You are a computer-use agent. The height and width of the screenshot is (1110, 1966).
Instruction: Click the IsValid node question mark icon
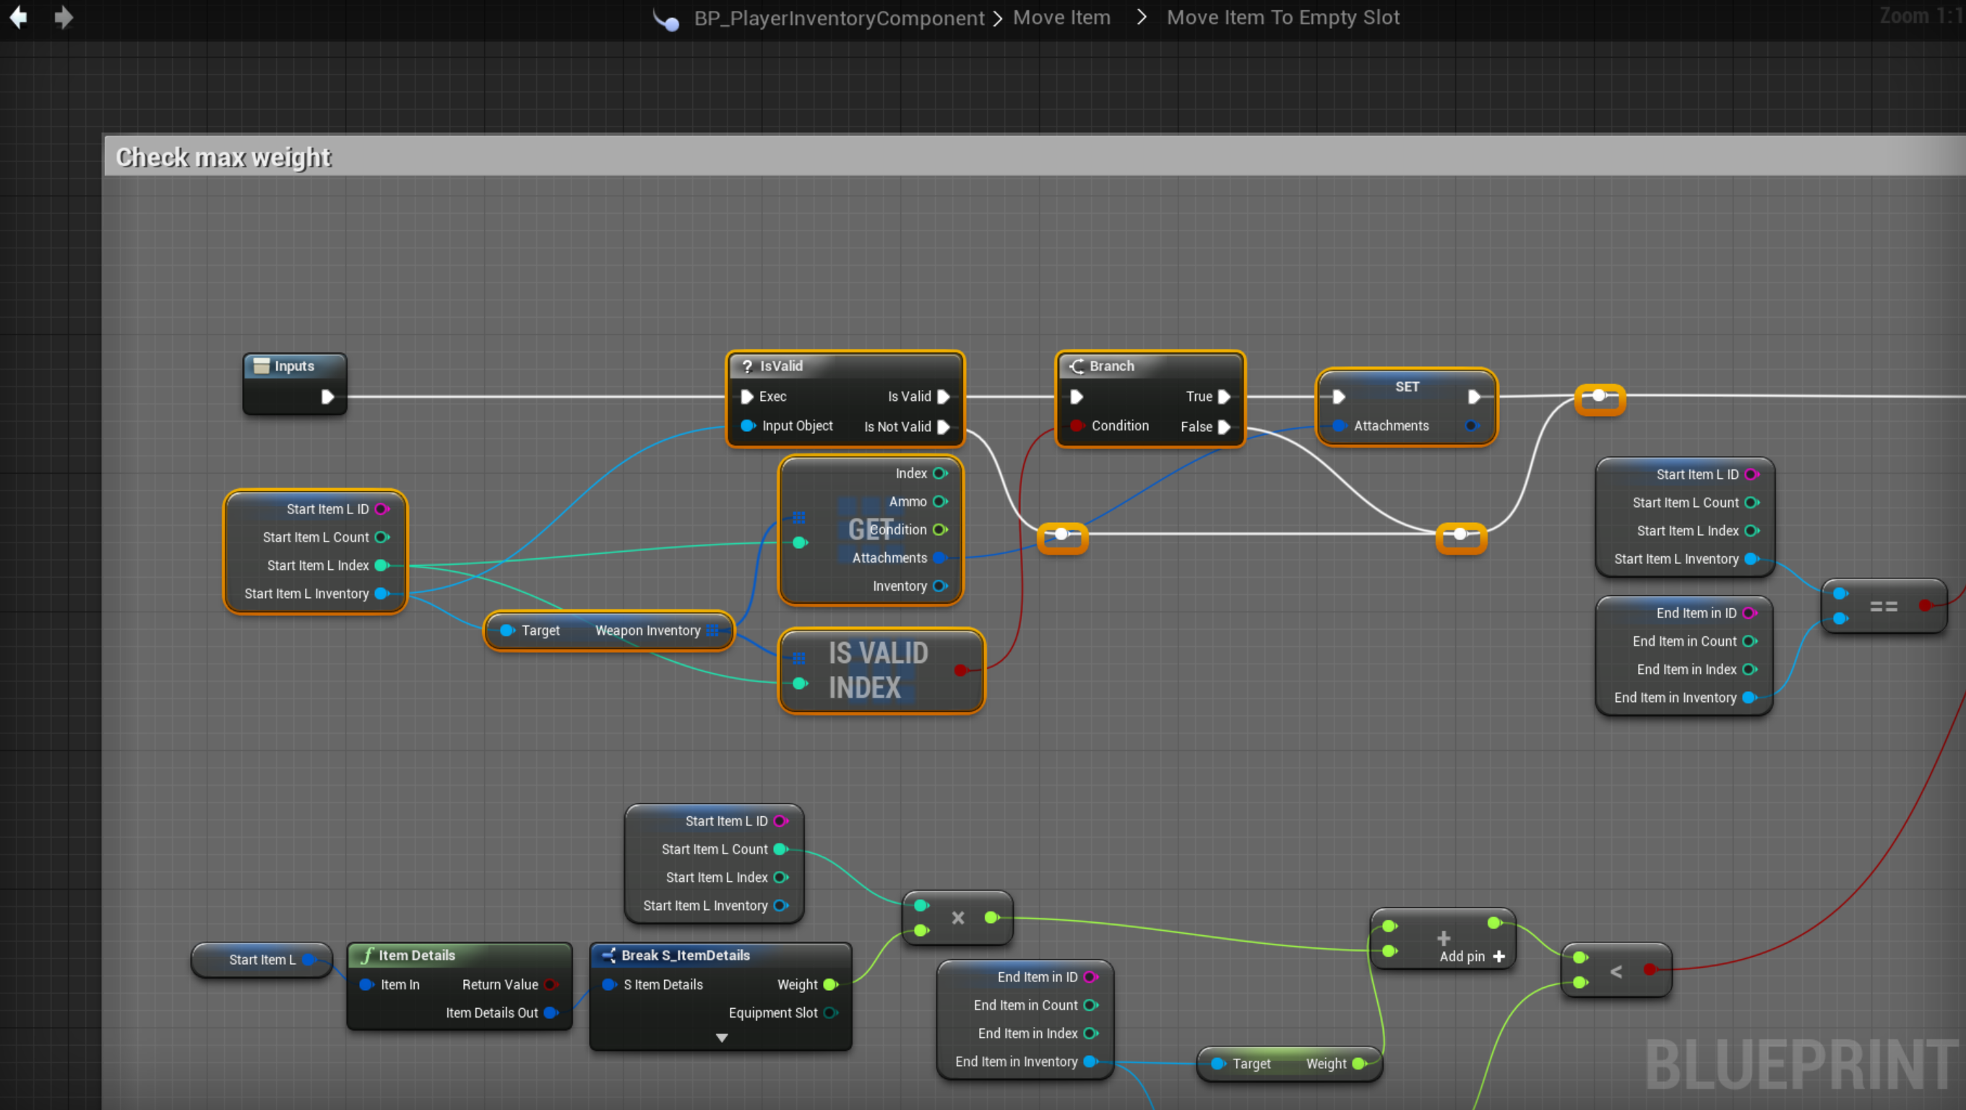747,366
